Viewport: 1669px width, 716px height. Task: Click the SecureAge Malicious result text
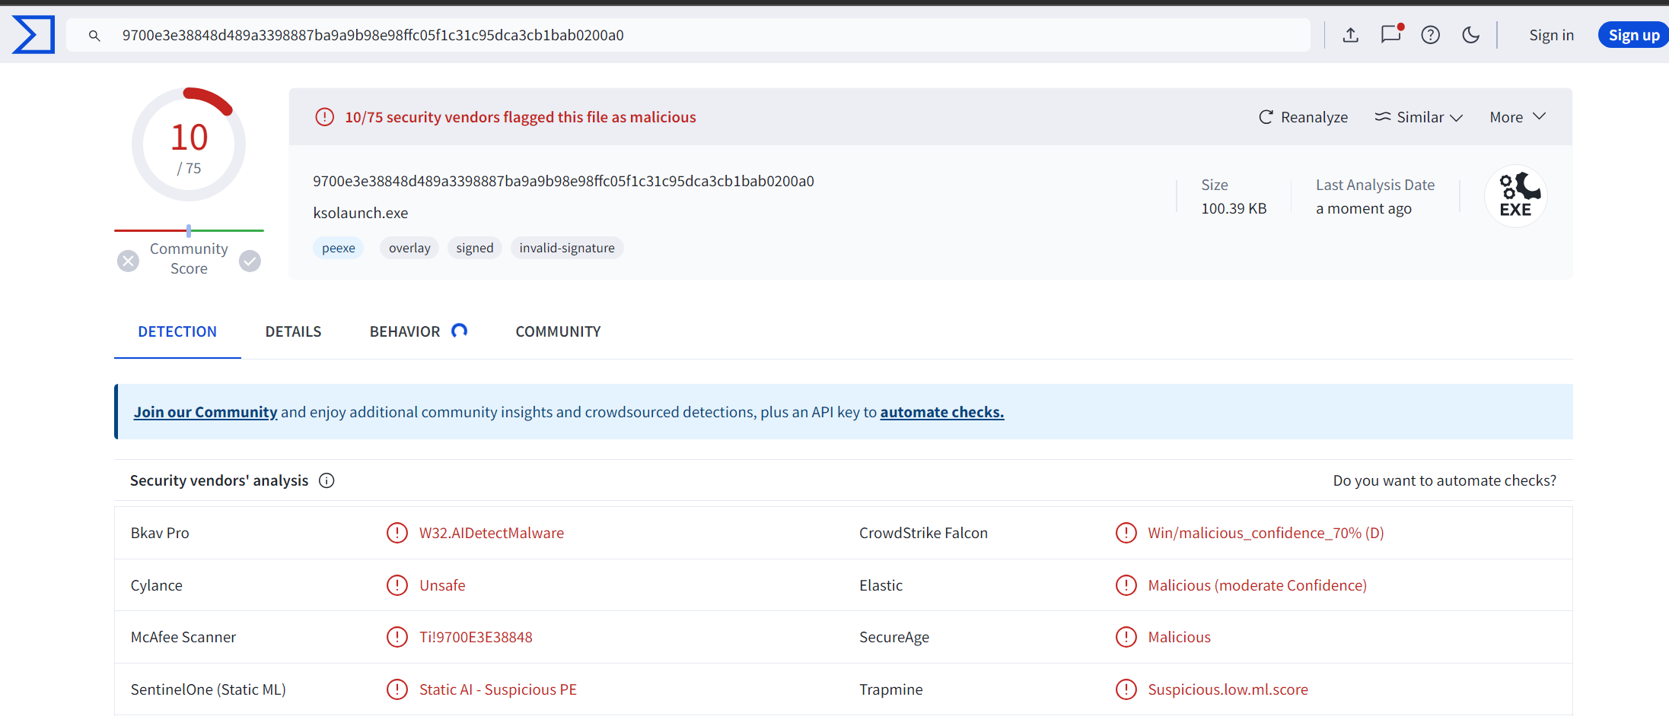1179,637
